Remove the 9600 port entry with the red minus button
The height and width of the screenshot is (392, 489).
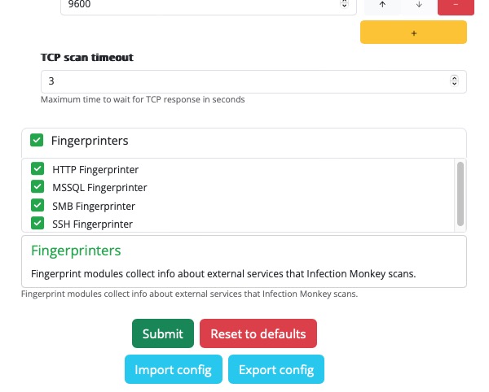click(456, 5)
